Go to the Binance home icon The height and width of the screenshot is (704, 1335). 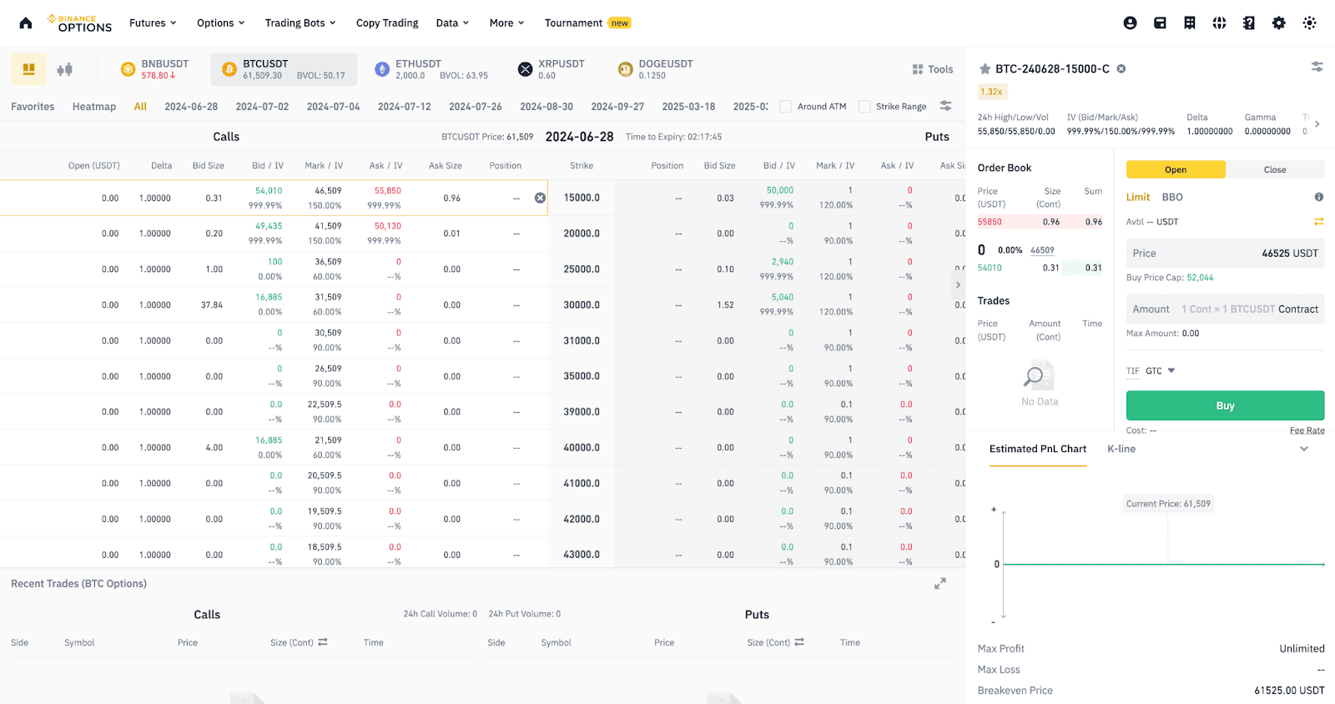[x=26, y=23]
